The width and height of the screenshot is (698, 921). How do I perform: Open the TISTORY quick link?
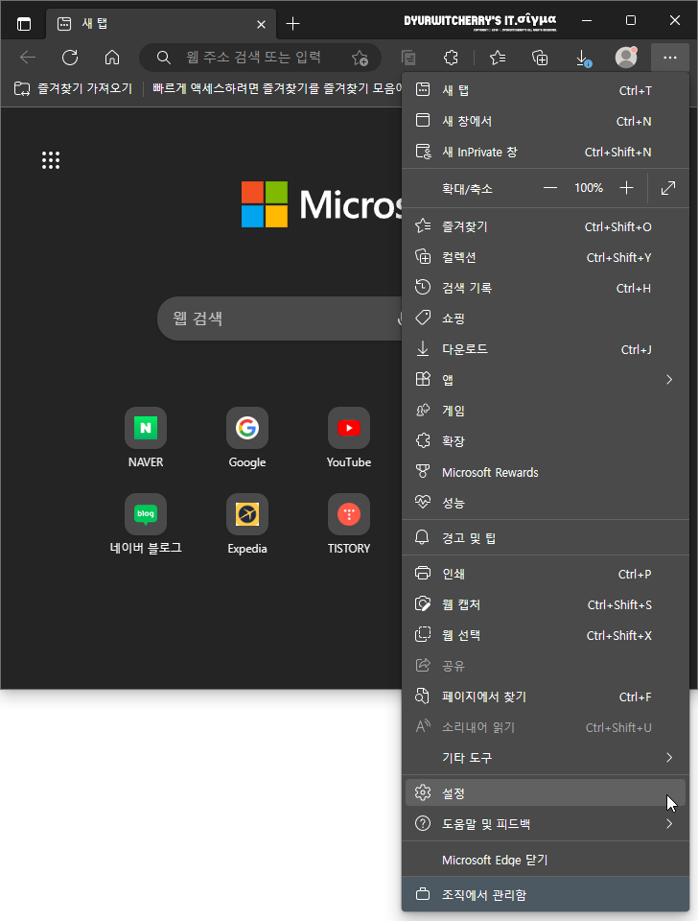[x=349, y=524]
